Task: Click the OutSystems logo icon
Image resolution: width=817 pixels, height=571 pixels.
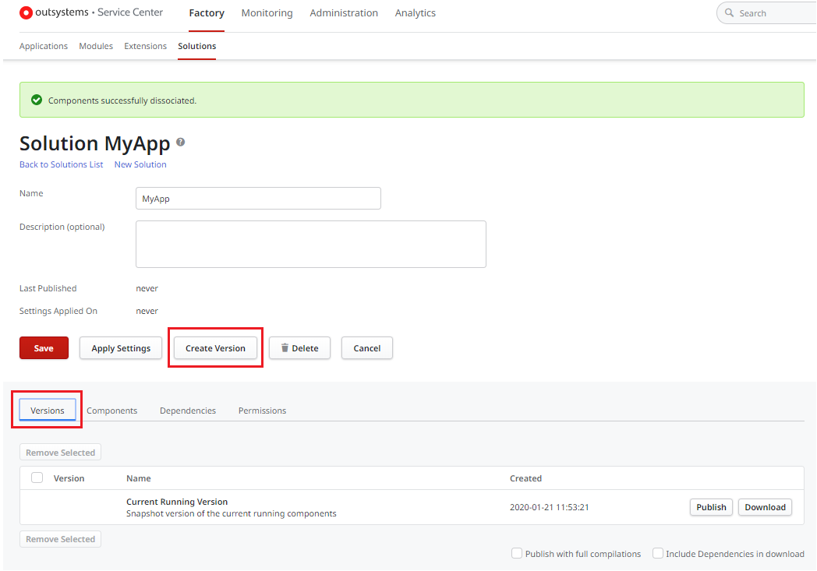Action: (x=23, y=12)
